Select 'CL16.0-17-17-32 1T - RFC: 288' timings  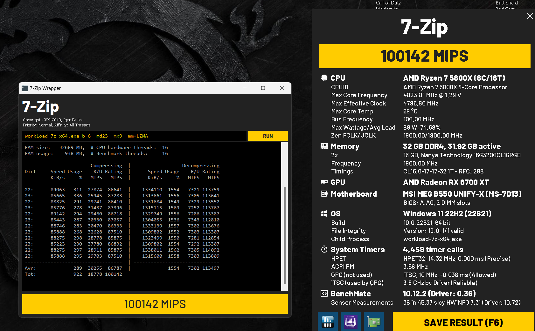tap(443, 171)
